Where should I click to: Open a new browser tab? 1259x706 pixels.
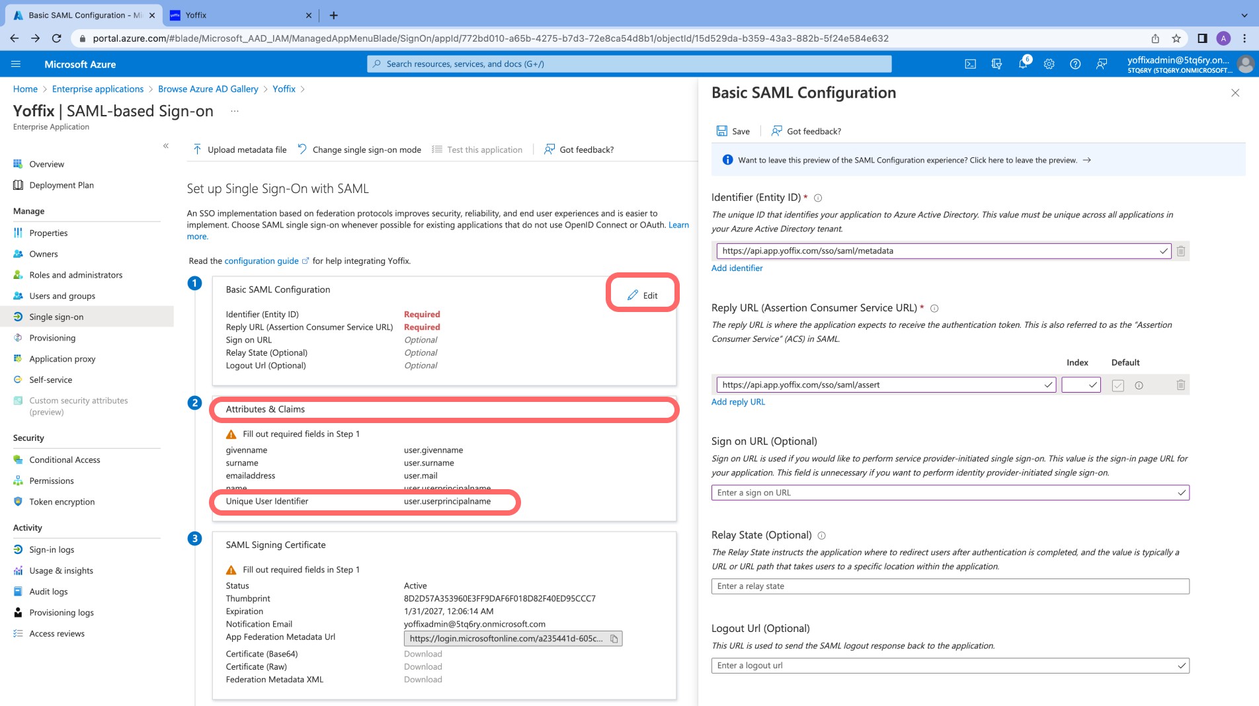[x=333, y=15]
